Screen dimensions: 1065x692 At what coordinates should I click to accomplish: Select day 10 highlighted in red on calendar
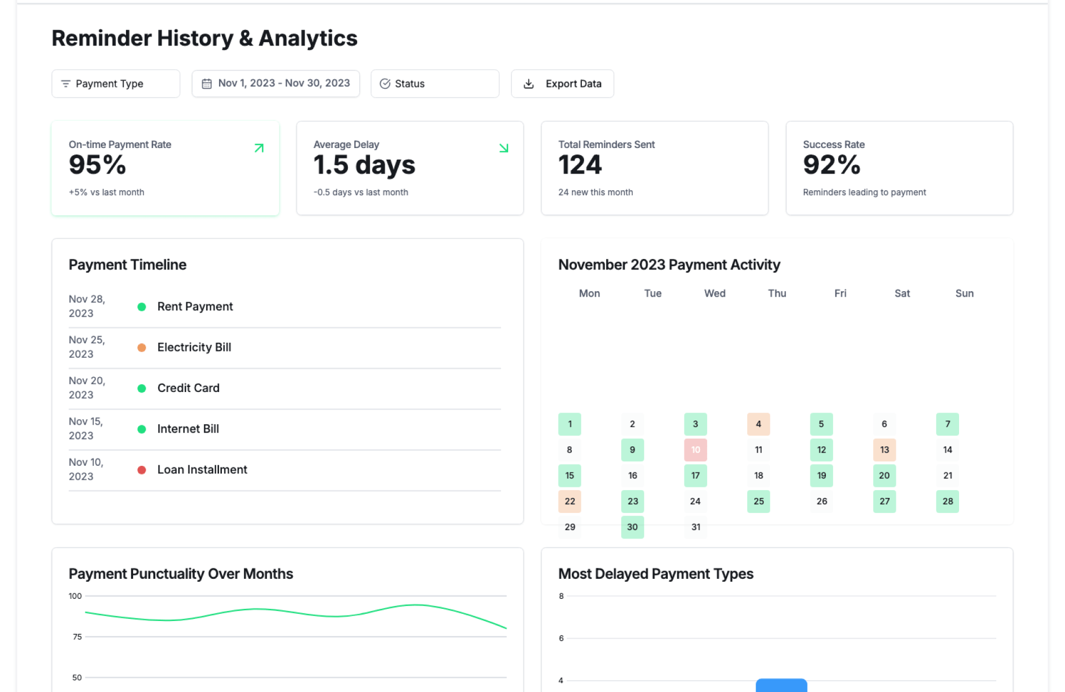[x=695, y=450]
